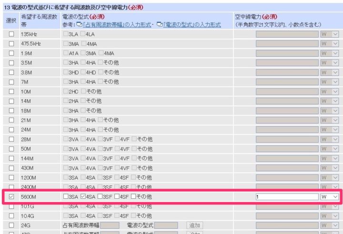This screenshot has height=234, width=343.
Task: Tick 4LA emission type for 135kHz
Action: (83, 34)
